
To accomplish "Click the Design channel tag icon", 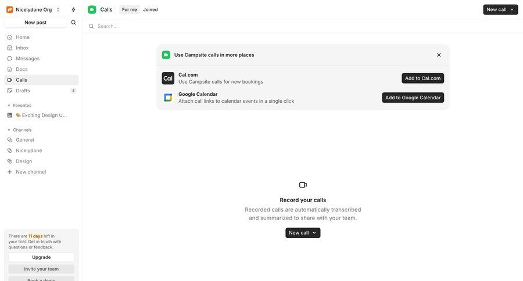I will coord(10,161).
